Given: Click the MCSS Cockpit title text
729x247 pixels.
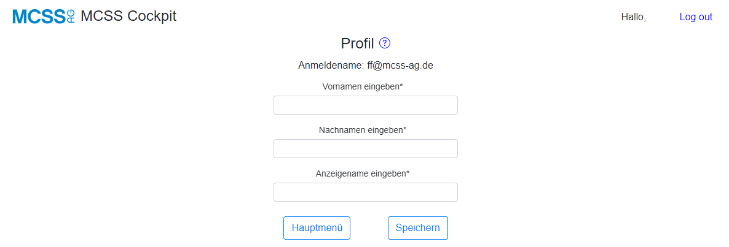Looking at the screenshot, I should [x=128, y=17].
